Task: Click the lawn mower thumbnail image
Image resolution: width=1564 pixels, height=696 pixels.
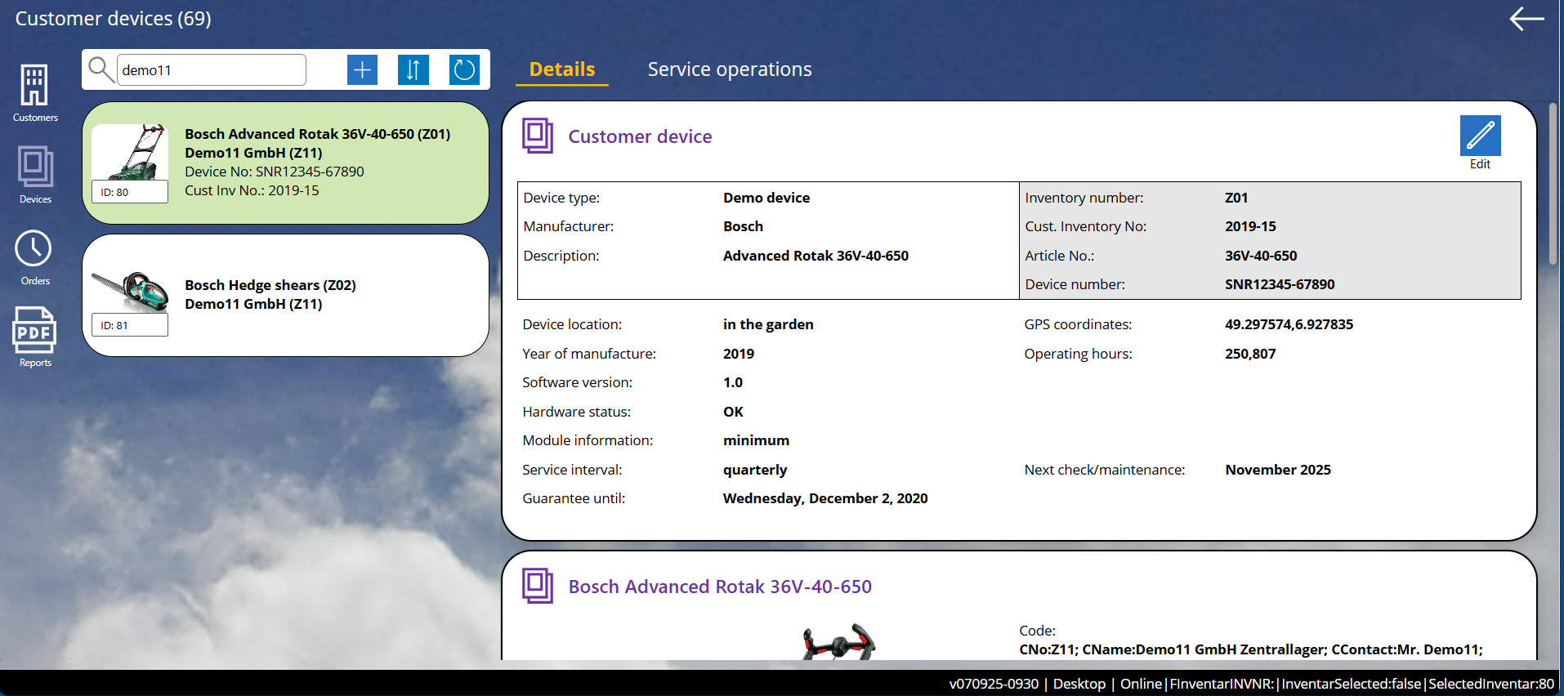Action: point(130,152)
